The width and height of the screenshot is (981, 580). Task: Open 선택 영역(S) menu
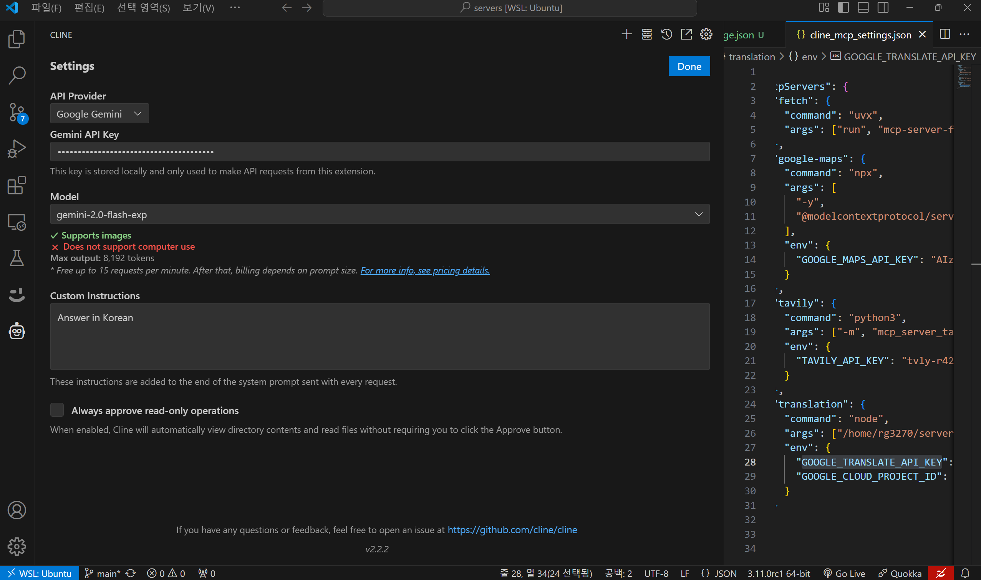[143, 8]
